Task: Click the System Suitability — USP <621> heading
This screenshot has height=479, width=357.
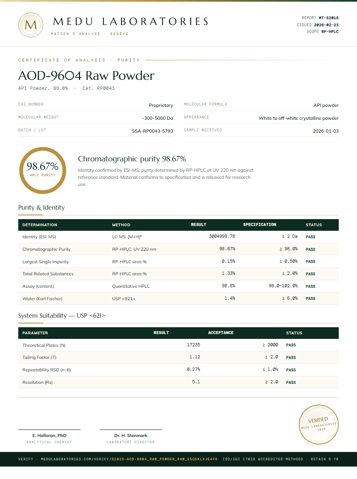Action: (x=61, y=316)
